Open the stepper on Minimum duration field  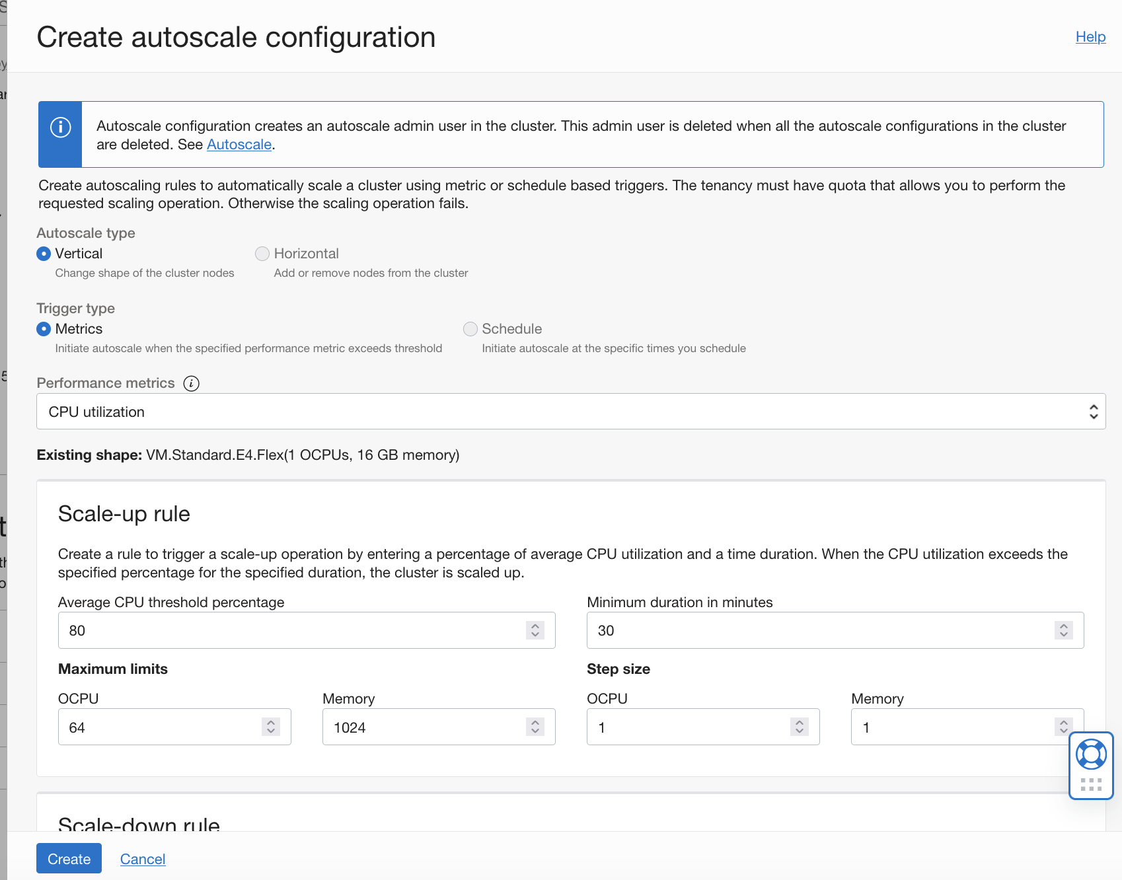(1063, 630)
